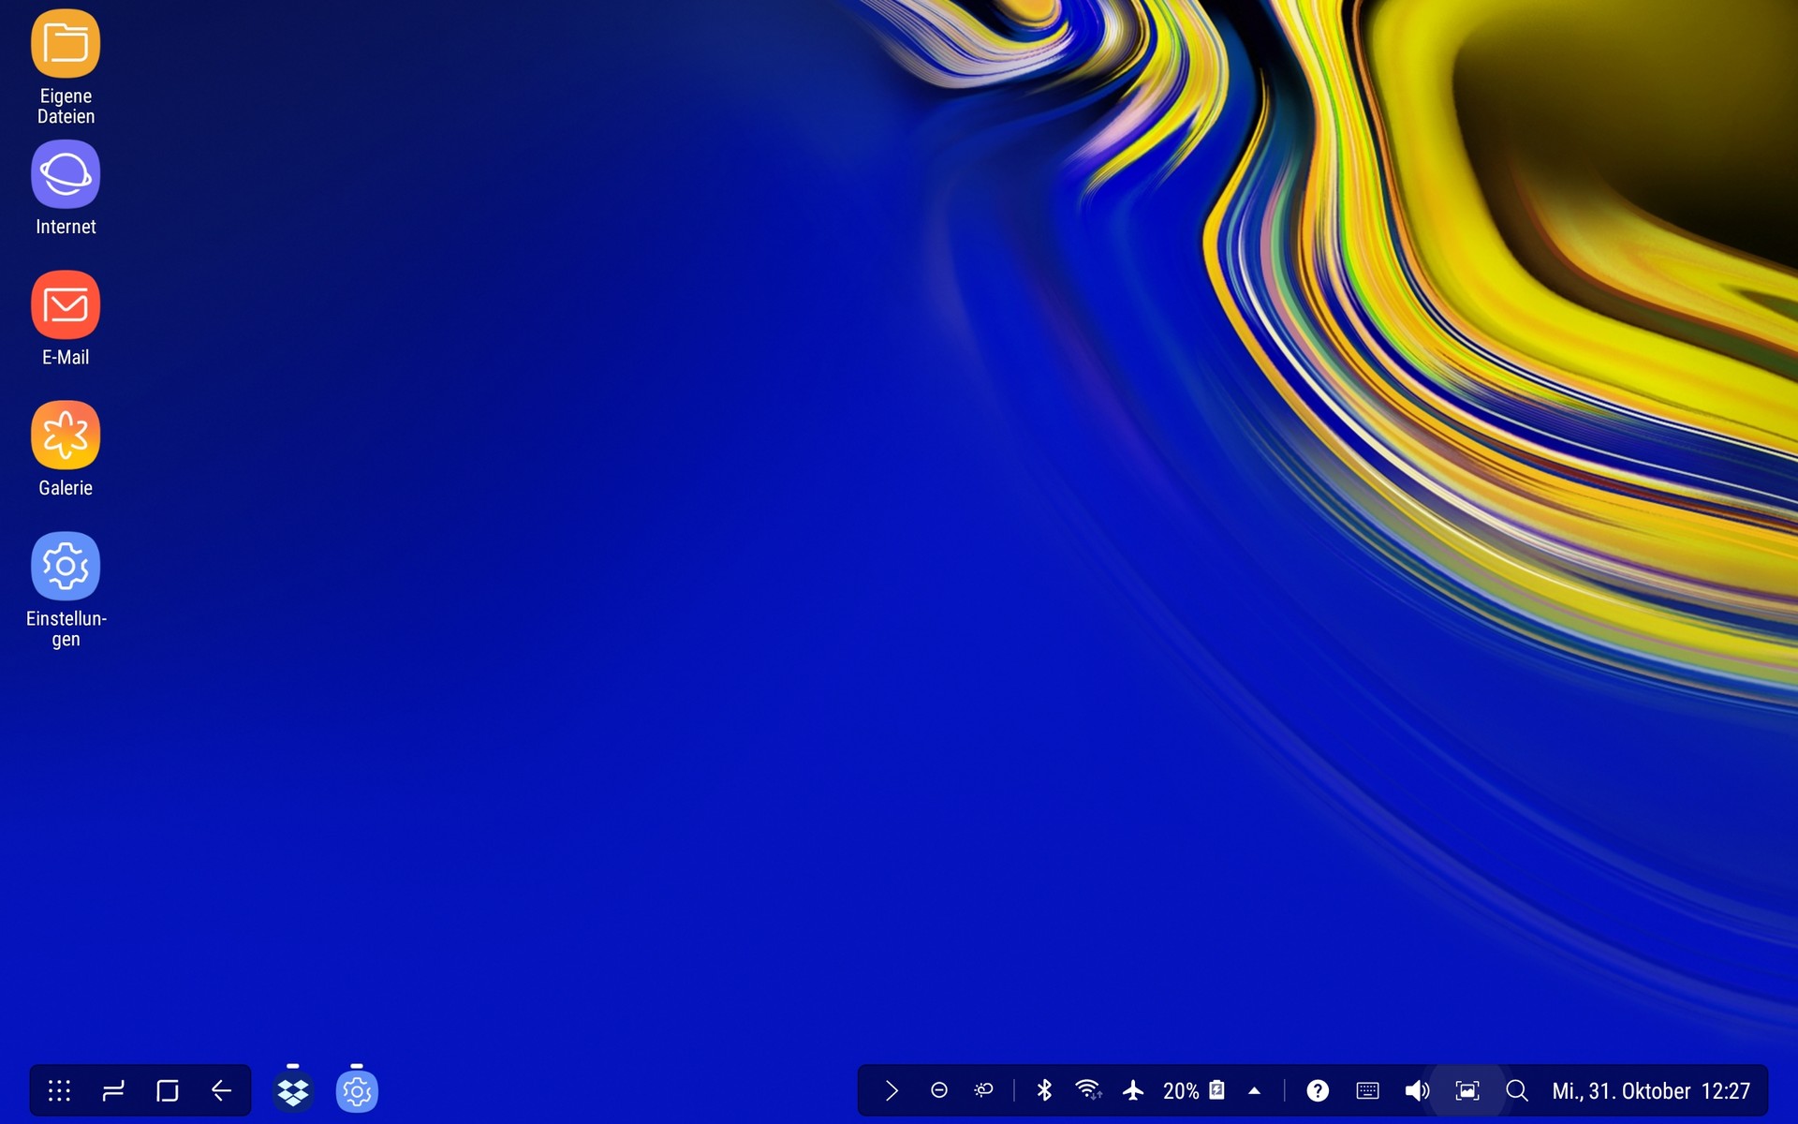Open the help question mark icon
This screenshot has height=1124, width=1798.
click(x=1318, y=1090)
